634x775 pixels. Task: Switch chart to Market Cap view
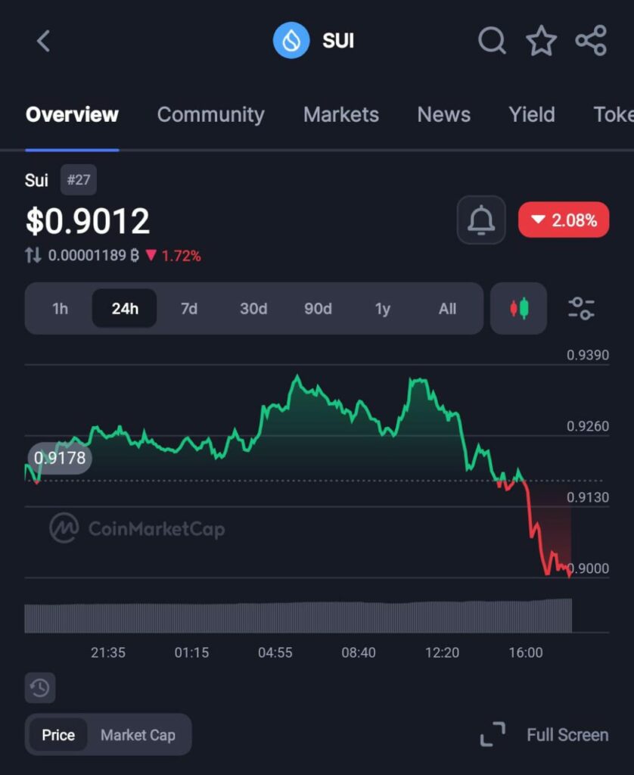pyautogui.click(x=138, y=734)
